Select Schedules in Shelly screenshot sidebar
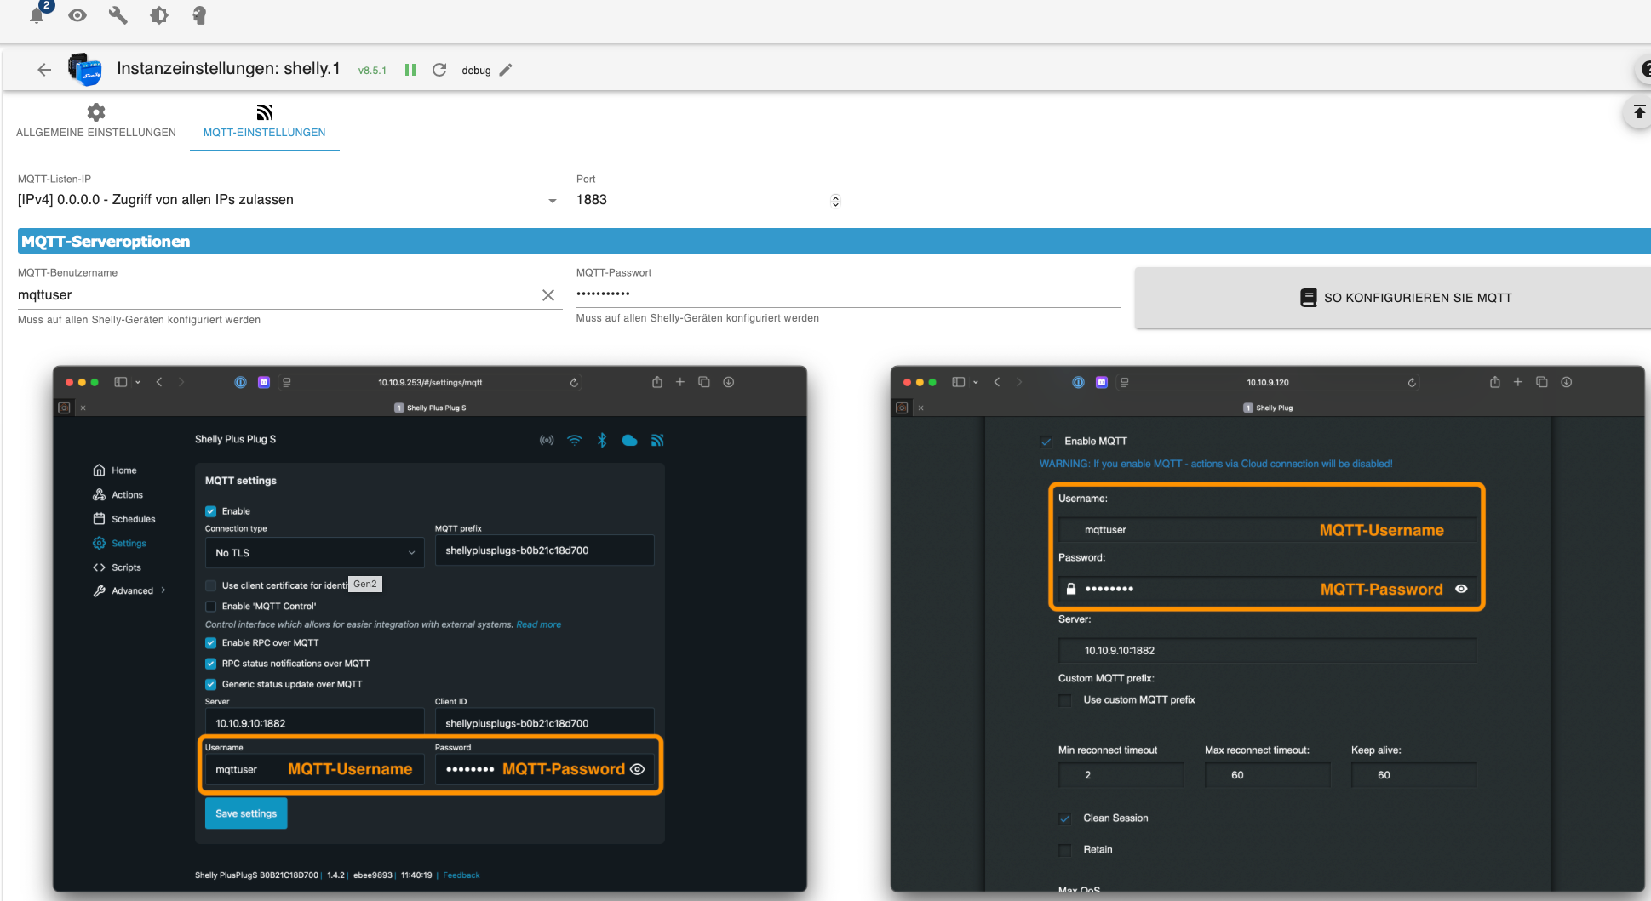This screenshot has width=1651, height=901. click(124, 519)
